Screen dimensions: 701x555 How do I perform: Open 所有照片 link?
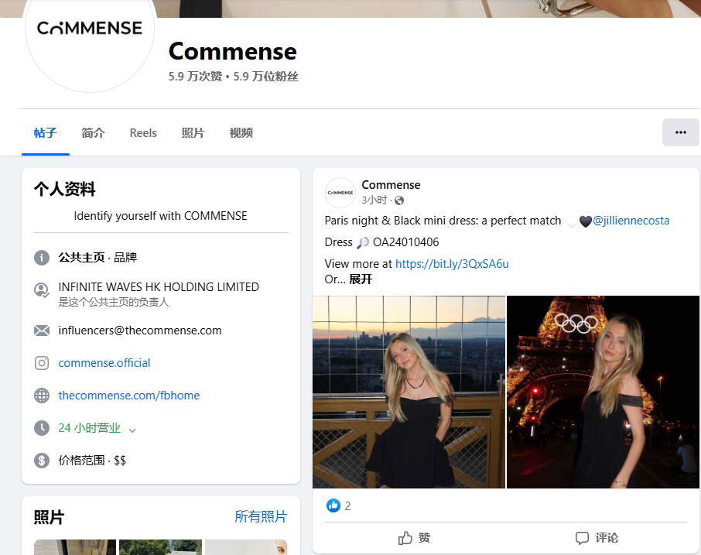tap(261, 516)
